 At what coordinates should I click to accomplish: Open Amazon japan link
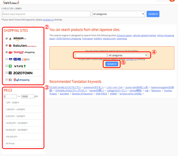pyautogui.click(x=124, y=35)
